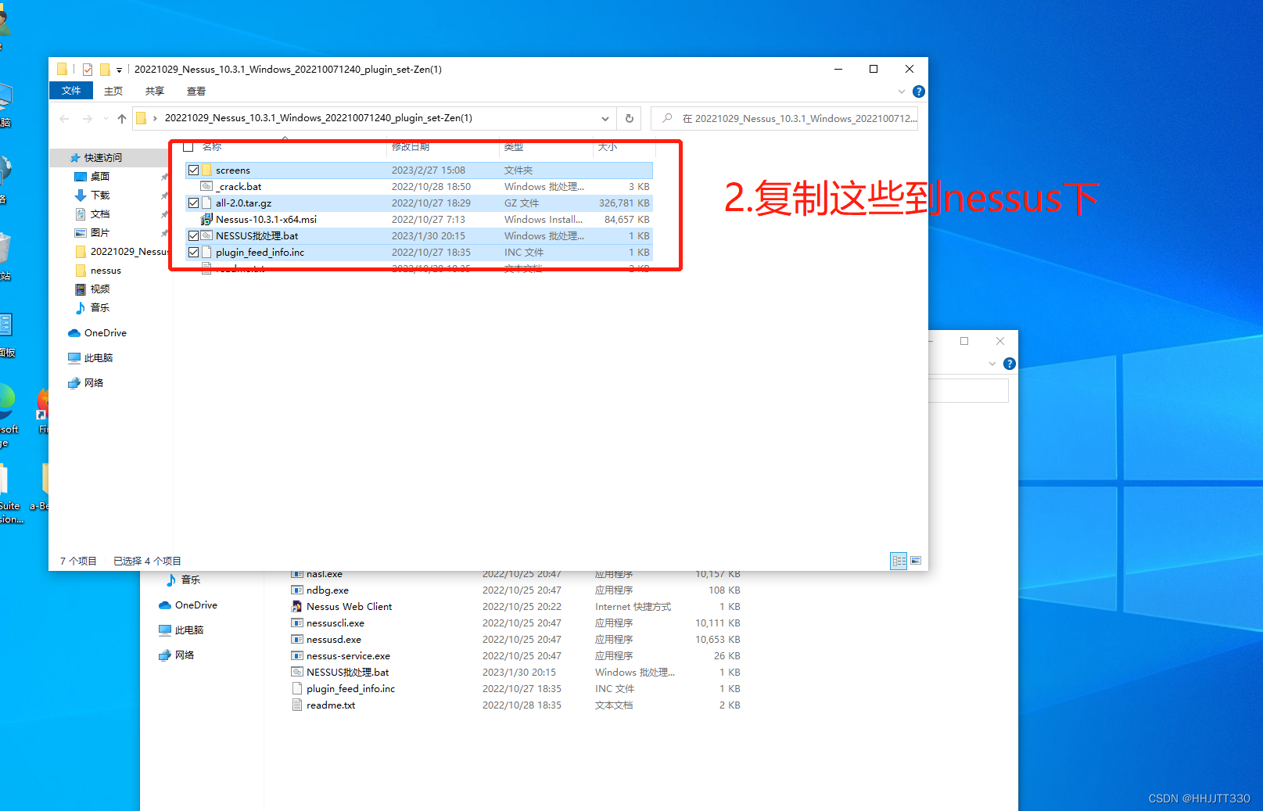
Task: Open 桌面 in the sidebar
Action: pos(99,176)
